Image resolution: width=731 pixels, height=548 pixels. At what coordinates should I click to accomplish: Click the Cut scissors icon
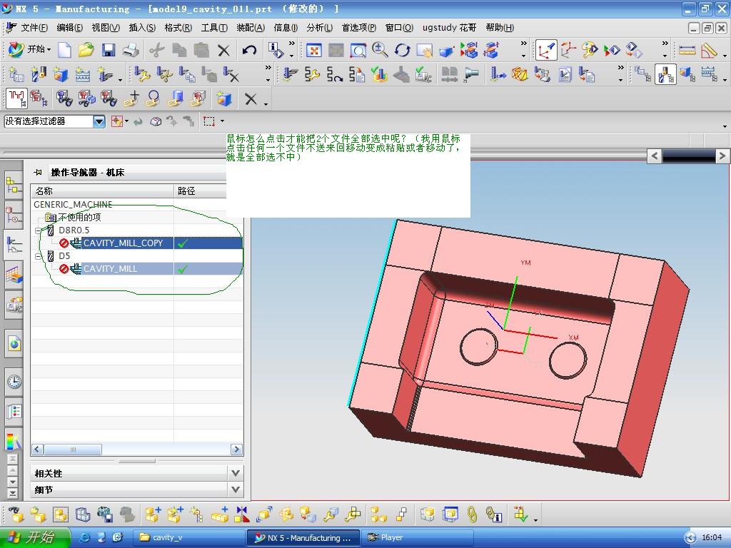pyautogui.click(x=157, y=50)
